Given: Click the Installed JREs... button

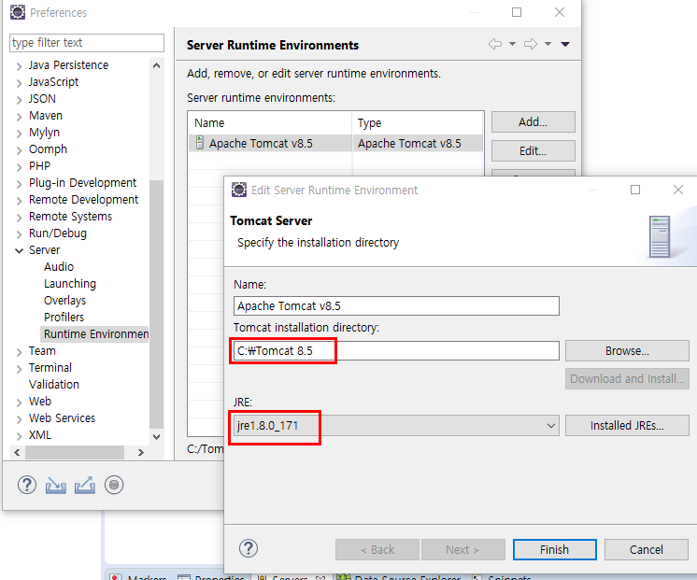Looking at the screenshot, I should pos(627,426).
